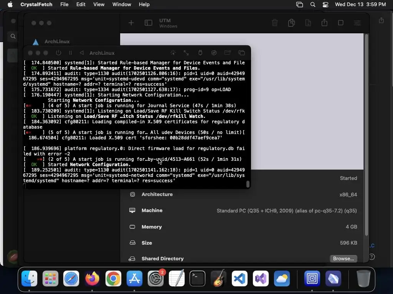Launch GarageBand from the Dock
393x294 pixels.
point(218,278)
